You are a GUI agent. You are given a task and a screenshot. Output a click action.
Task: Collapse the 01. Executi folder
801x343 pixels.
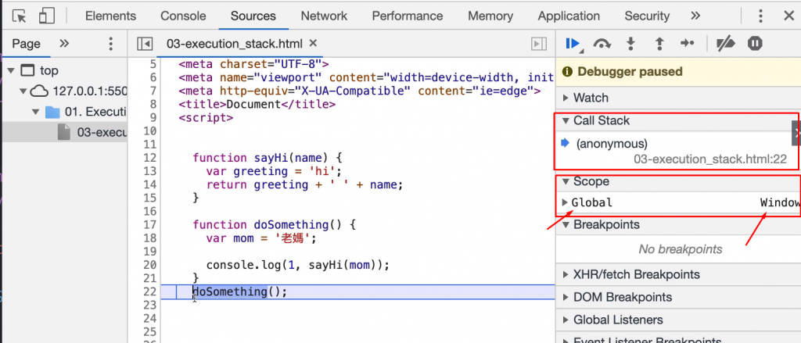pos(35,112)
